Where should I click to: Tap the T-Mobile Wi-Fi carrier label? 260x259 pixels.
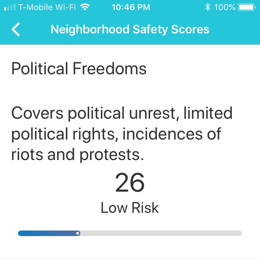[47, 7]
